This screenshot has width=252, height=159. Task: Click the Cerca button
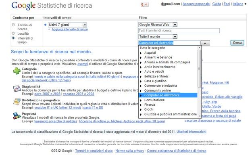[x=237, y=43]
